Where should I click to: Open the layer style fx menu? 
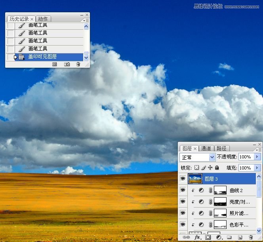pyautogui.click(x=197, y=237)
